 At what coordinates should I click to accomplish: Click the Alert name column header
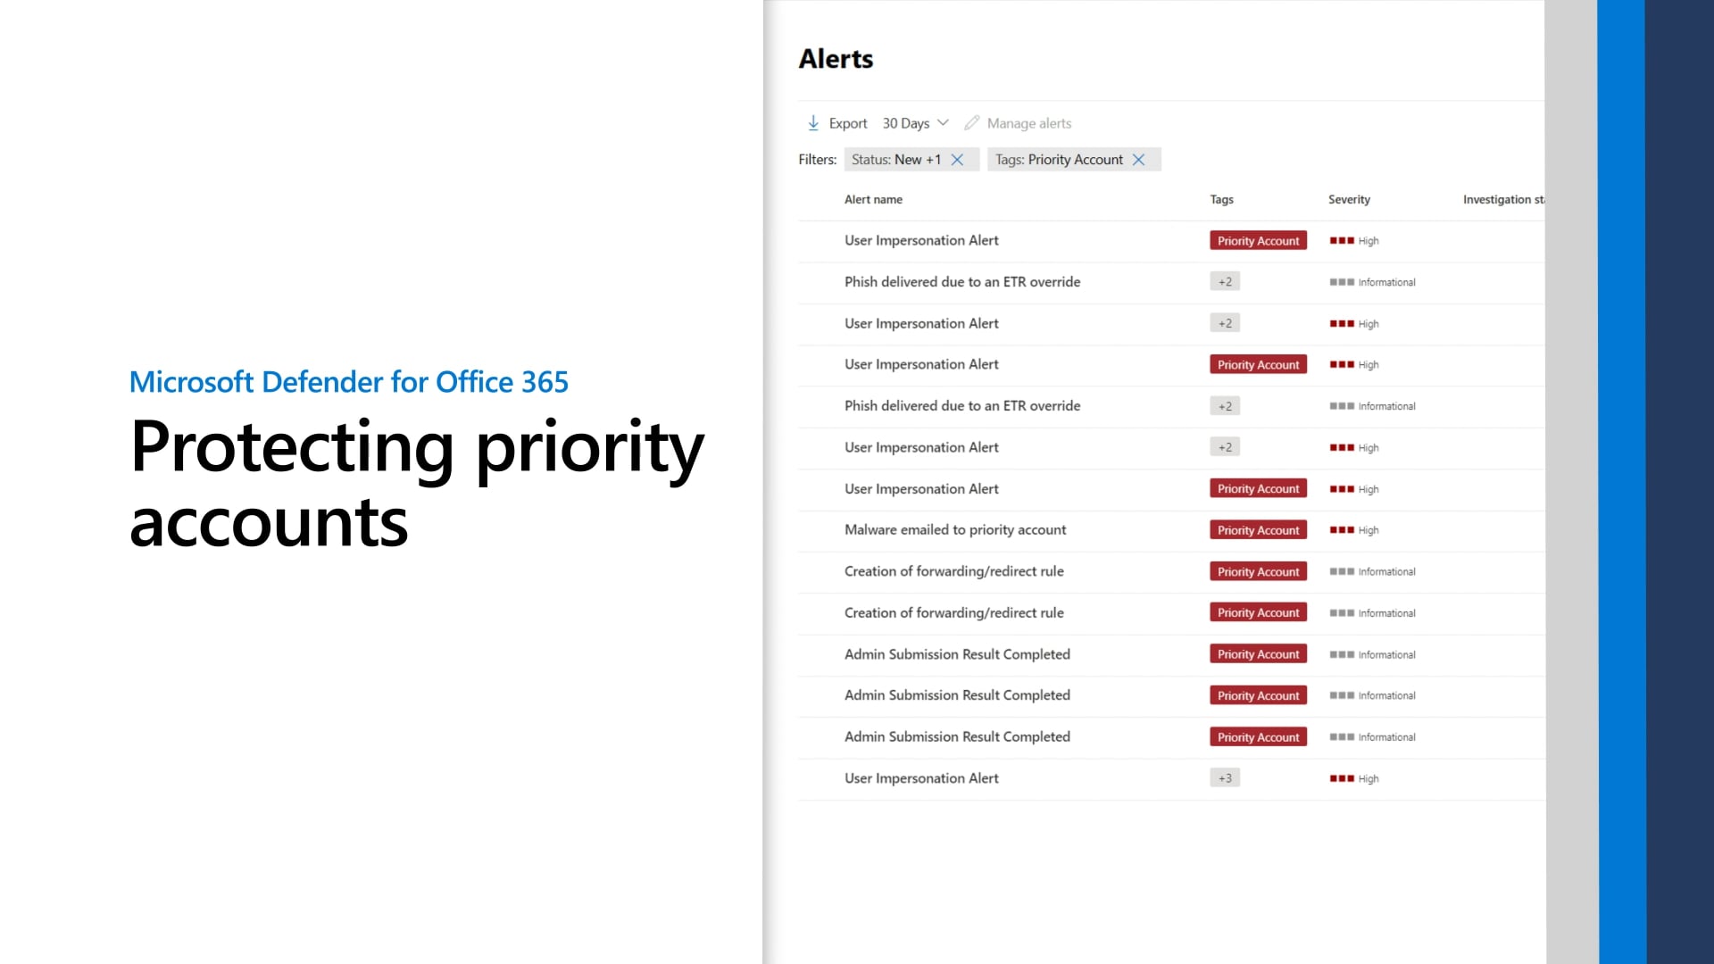(x=873, y=199)
